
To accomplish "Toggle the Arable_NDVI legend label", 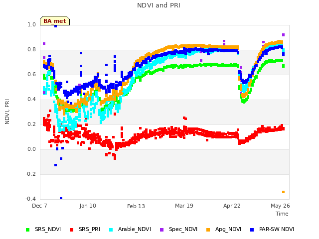I will click(x=135, y=229).
